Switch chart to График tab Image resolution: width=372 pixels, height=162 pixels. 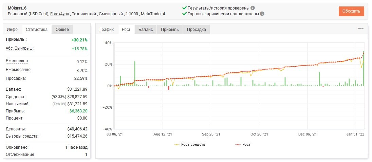pos(107,30)
